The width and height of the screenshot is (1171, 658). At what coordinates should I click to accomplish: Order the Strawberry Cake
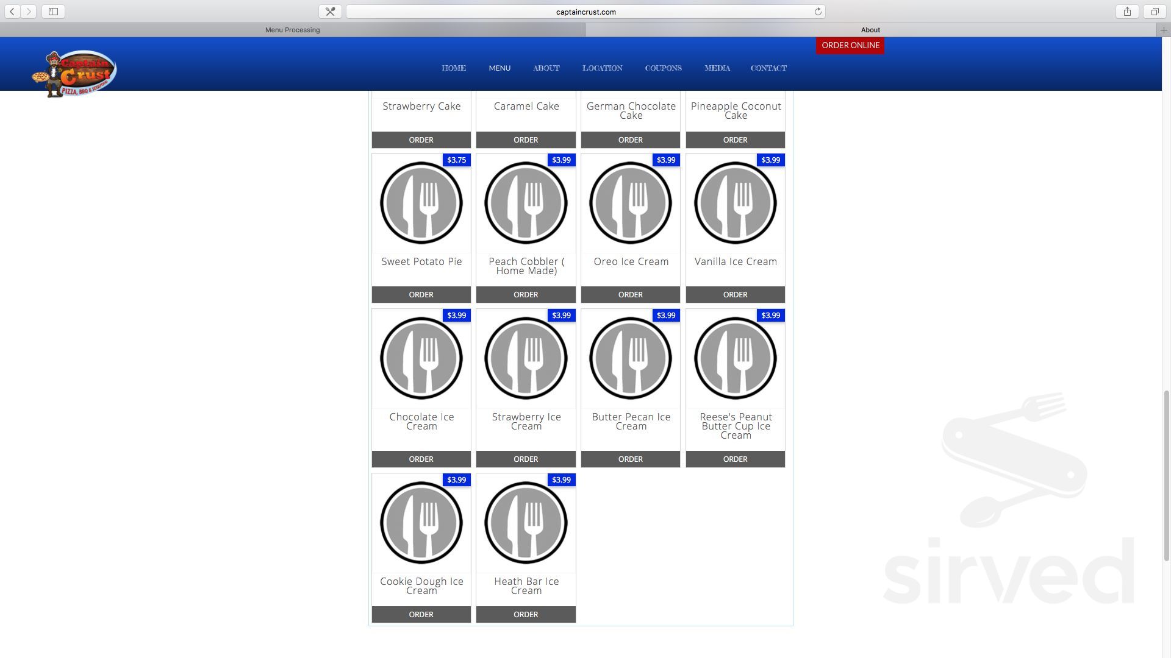[x=421, y=140]
